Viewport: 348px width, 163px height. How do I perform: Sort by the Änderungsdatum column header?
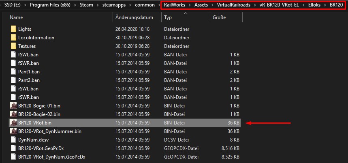134,17
